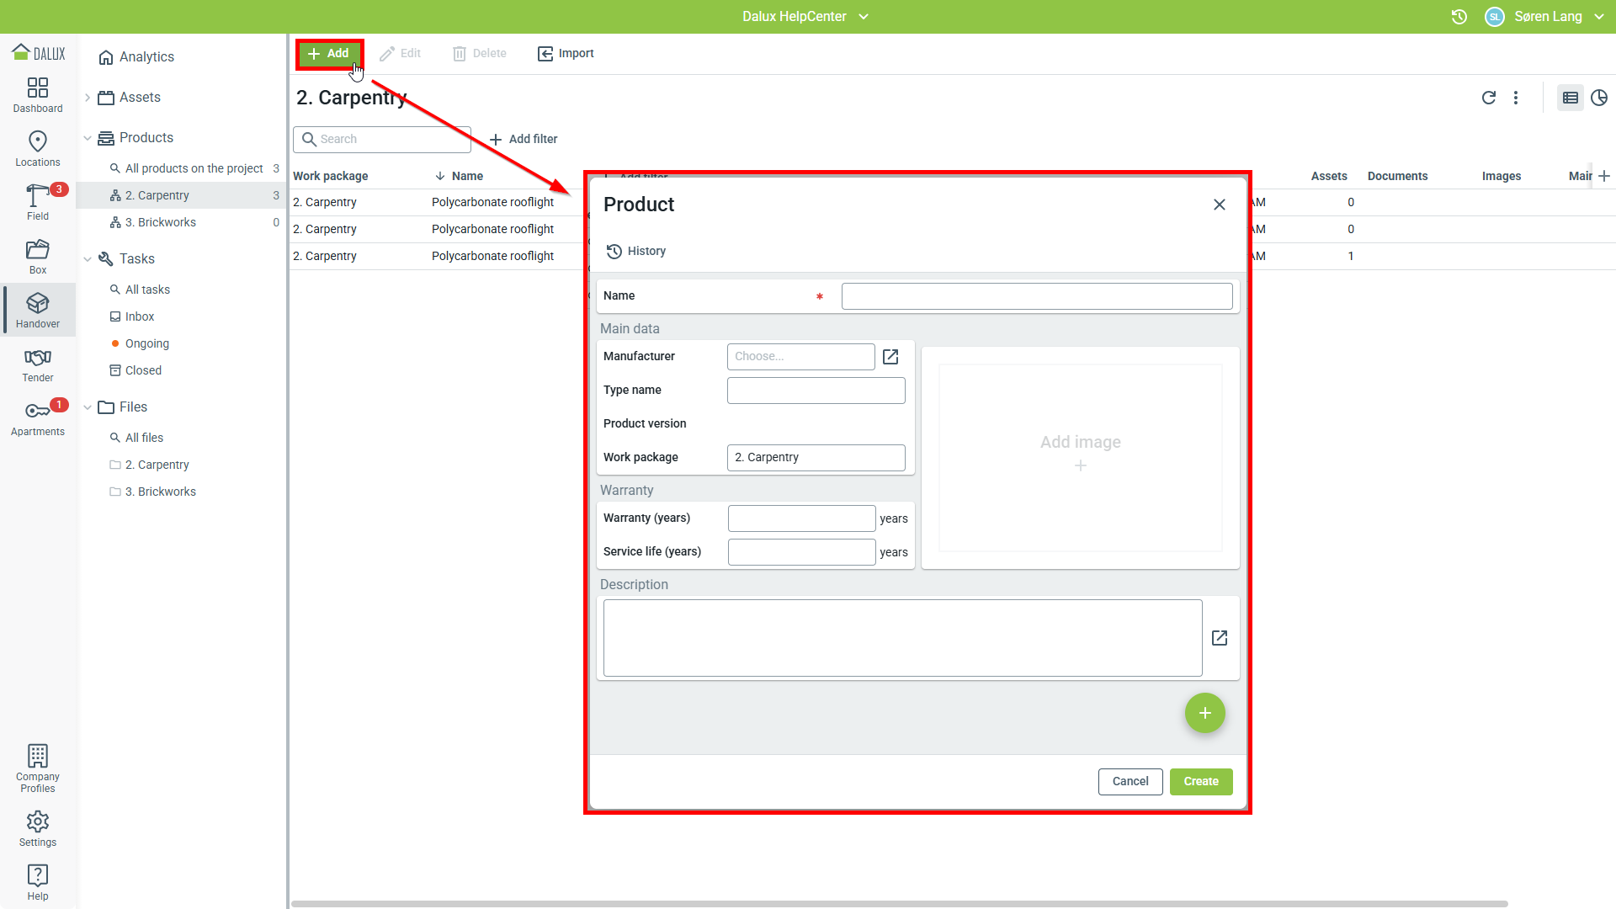Open manufacturer in new window icon
The width and height of the screenshot is (1616, 909).
click(890, 357)
